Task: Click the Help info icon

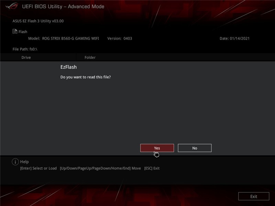Action: click(15, 162)
